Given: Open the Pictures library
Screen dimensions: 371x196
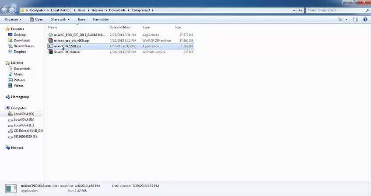Looking at the screenshot, I should click(x=19, y=80).
